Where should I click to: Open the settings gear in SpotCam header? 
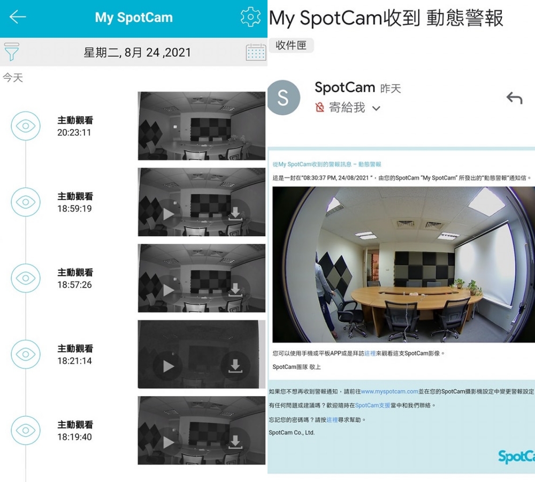[251, 17]
